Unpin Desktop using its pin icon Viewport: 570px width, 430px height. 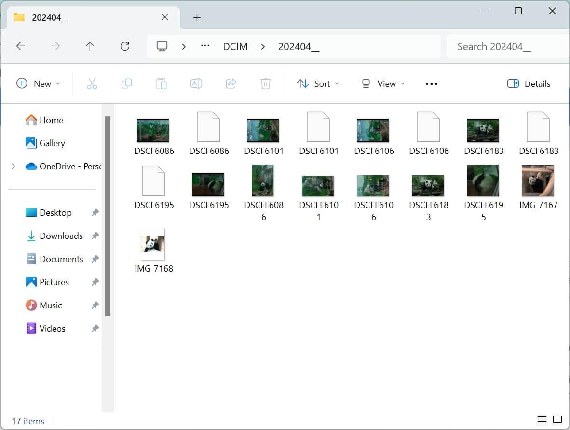click(x=95, y=212)
